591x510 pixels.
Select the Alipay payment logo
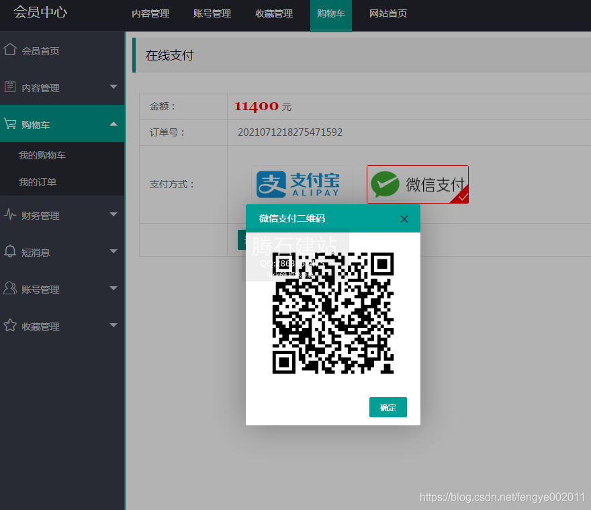[302, 185]
